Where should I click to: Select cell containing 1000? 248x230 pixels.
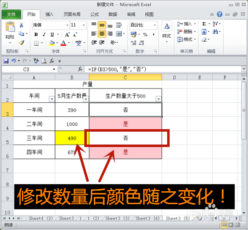[72, 124]
